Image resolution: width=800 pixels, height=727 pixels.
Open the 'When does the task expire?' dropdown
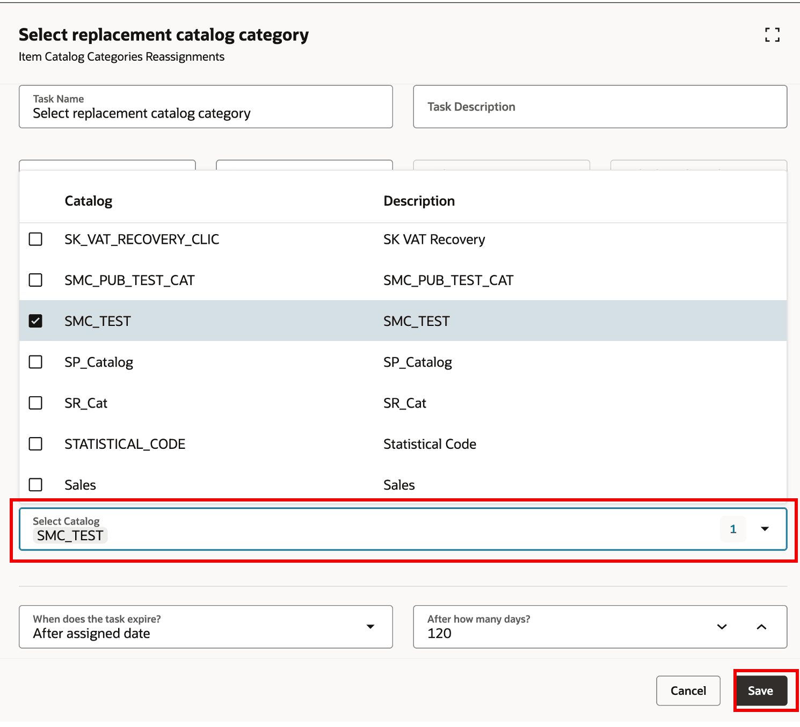click(372, 627)
